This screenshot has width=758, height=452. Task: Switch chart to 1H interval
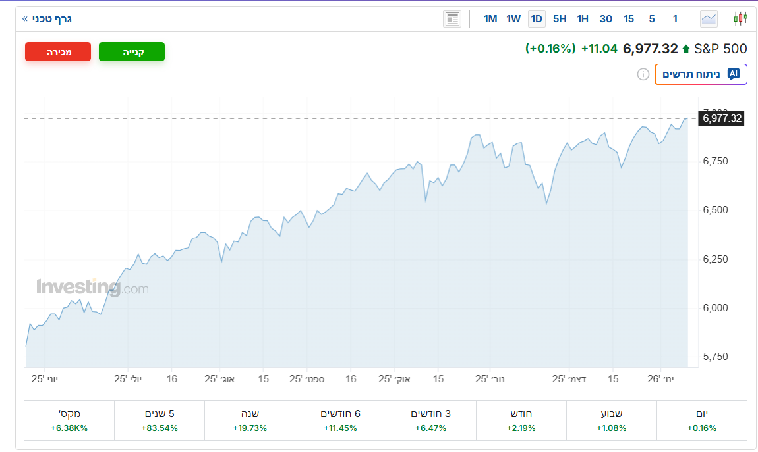[x=583, y=19]
